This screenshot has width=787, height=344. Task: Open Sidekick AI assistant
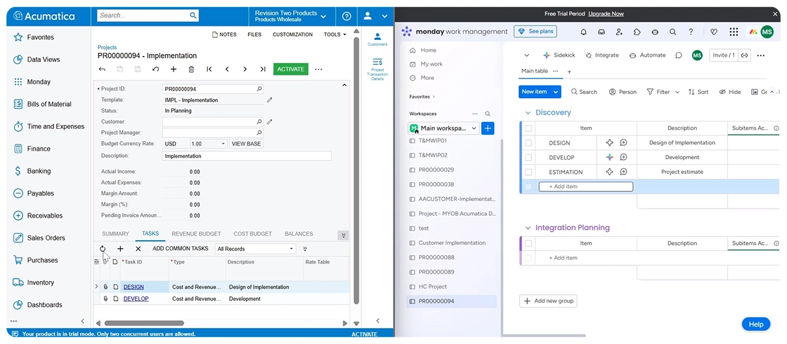(x=559, y=55)
